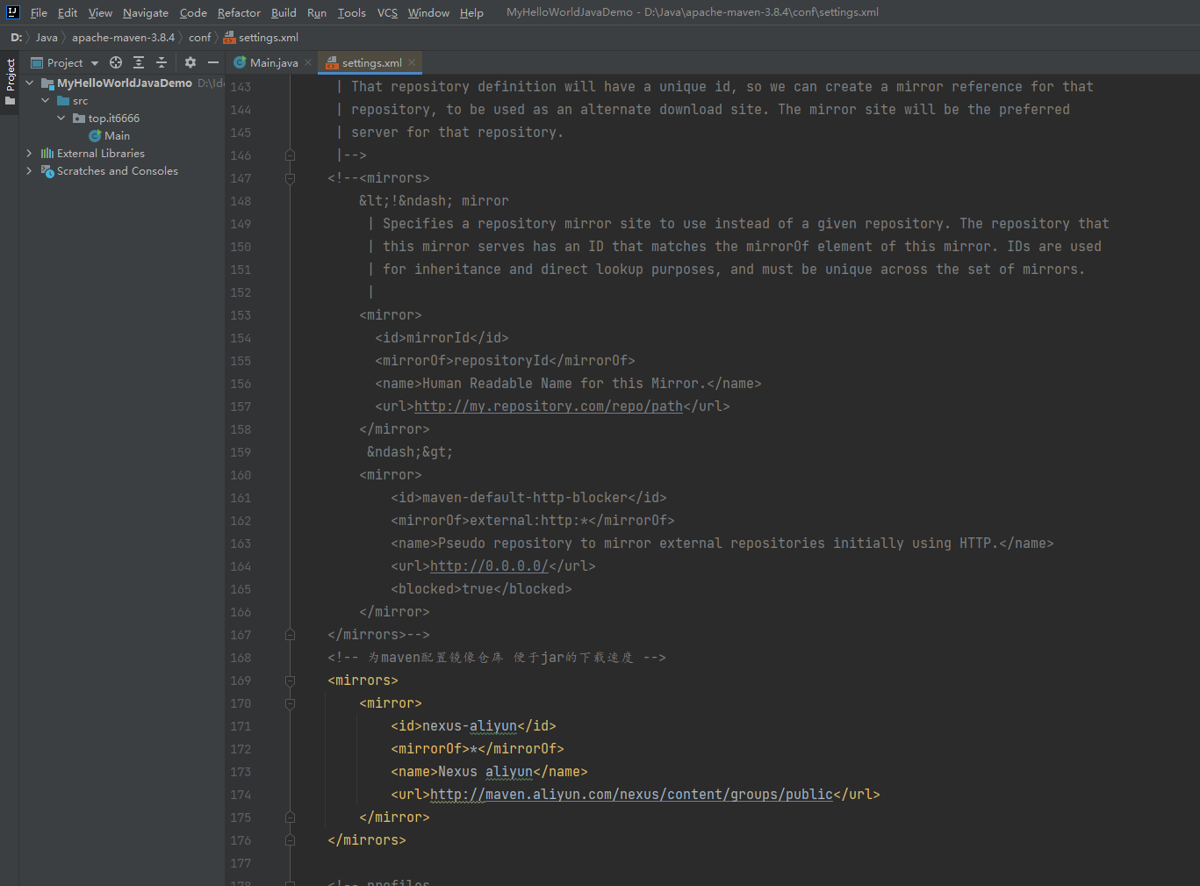The image size is (1200, 886).
Task: Collapse the src folder arrow
Action: point(46,100)
